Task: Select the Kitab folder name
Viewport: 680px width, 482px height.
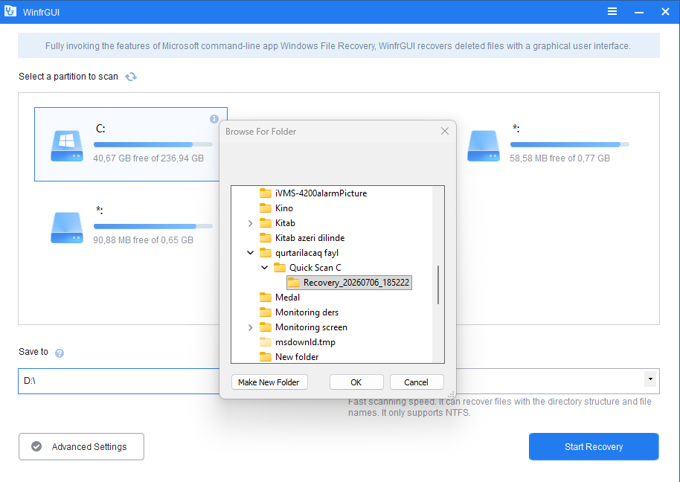Action: tap(285, 223)
